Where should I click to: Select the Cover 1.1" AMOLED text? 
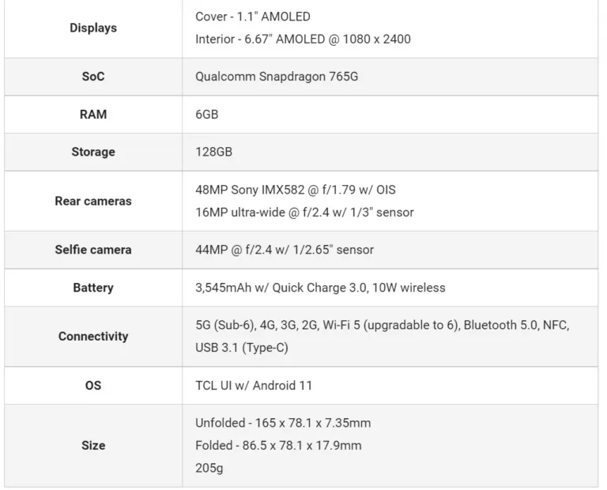253,17
